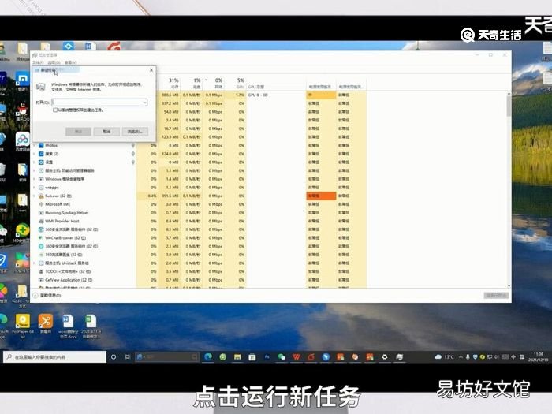The height and width of the screenshot is (414, 552).
Task: Open File Explorer from the taskbar
Action: [x=237, y=357]
